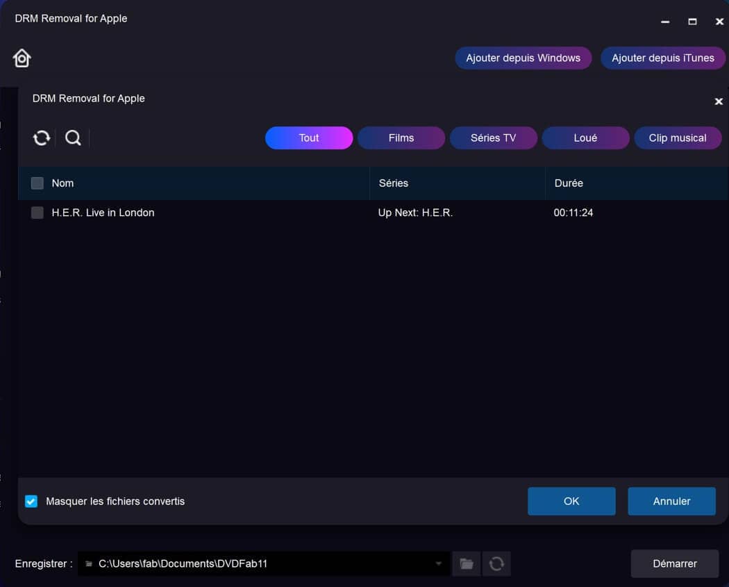Sort by the Durée column header
Viewport: 729px width, 587px height.
pyautogui.click(x=569, y=183)
